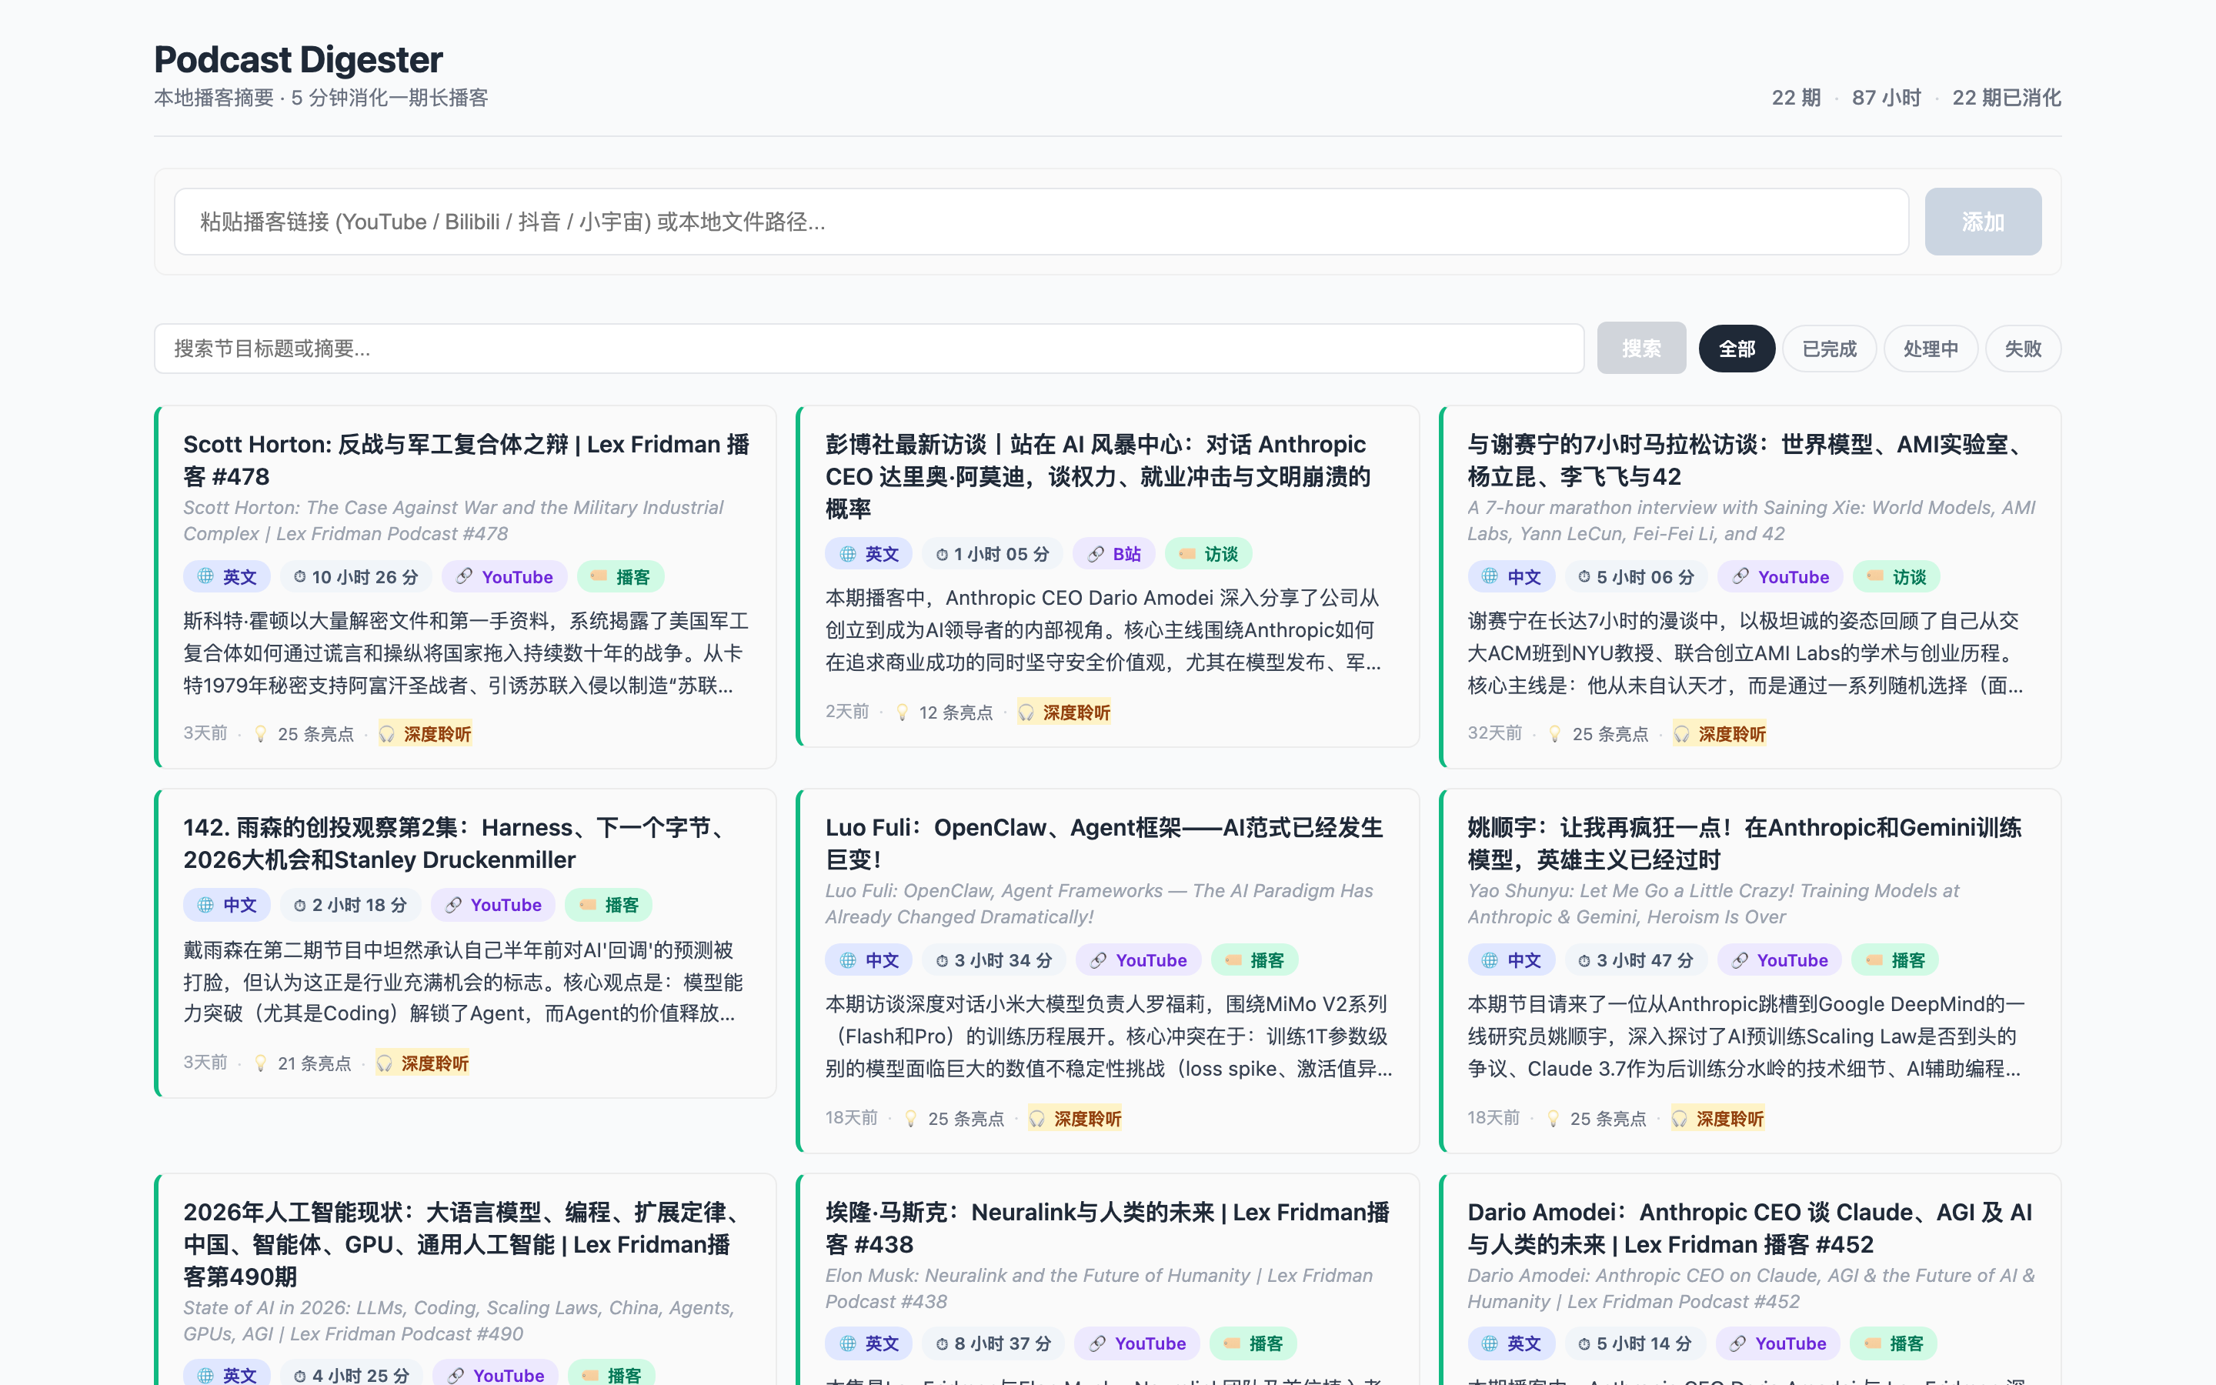Show 处理中 episodes
This screenshot has width=2216, height=1385.
pyautogui.click(x=1931, y=348)
